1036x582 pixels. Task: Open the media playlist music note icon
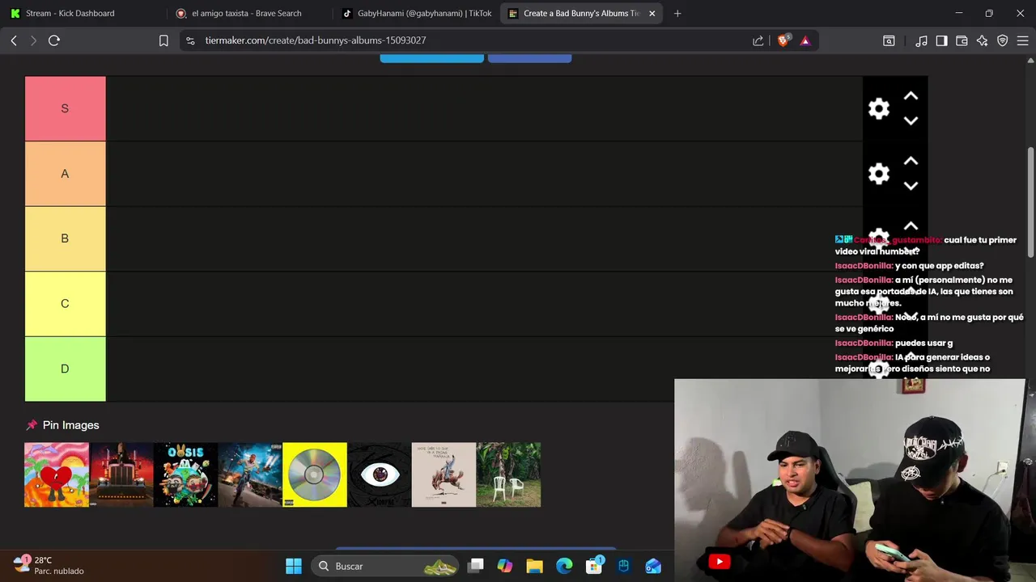pos(921,40)
